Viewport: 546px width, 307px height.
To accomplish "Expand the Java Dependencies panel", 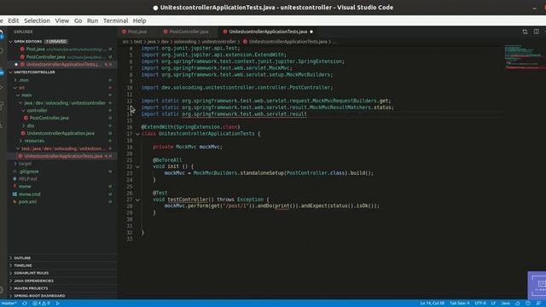I will [x=34, y=281].
